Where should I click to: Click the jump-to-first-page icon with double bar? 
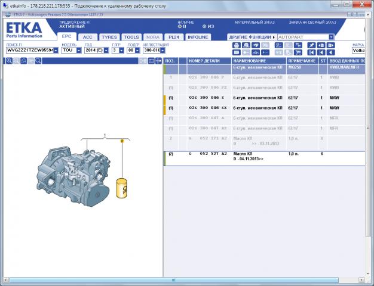point(311,52)
